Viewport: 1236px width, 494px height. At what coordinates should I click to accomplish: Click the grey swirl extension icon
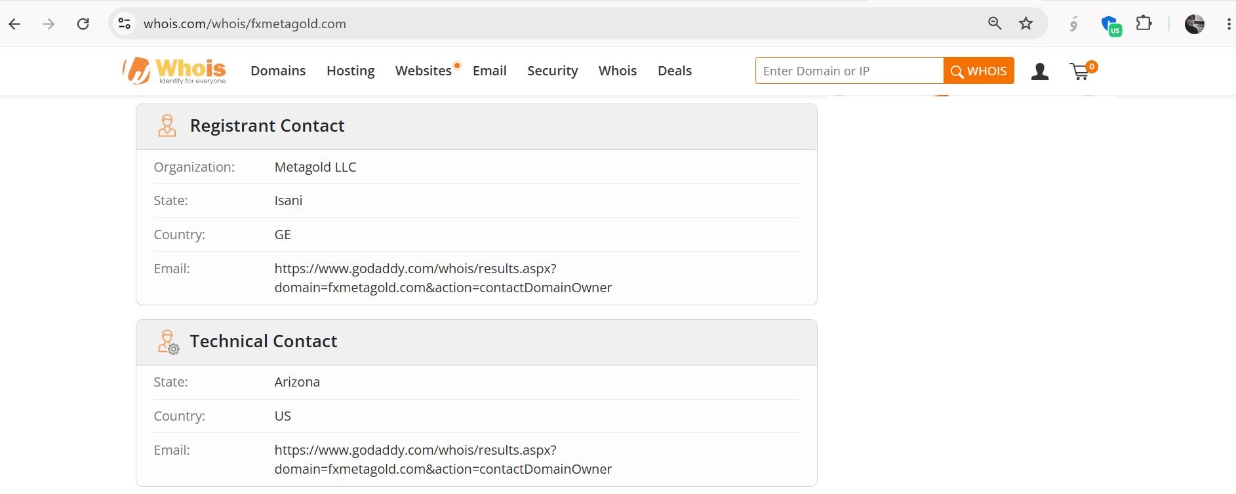(x=1073, y=24)
